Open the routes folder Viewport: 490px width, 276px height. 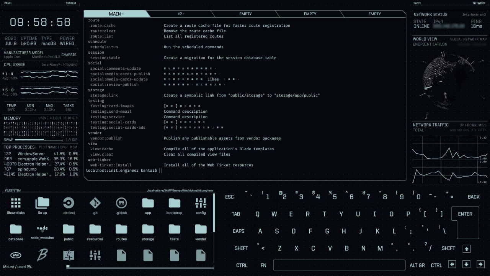pos(121,230)
